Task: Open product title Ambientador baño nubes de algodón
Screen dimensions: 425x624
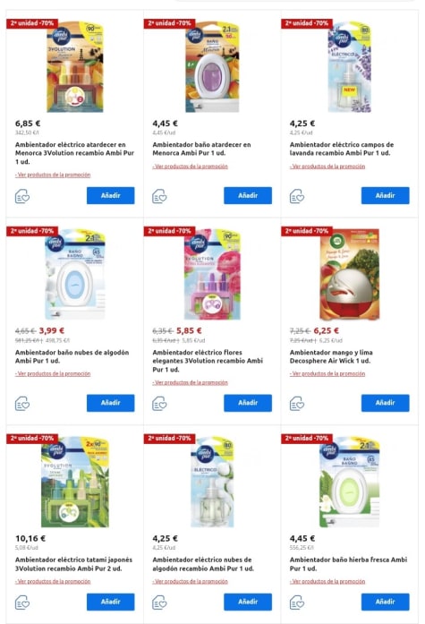Action: point(72,356)
